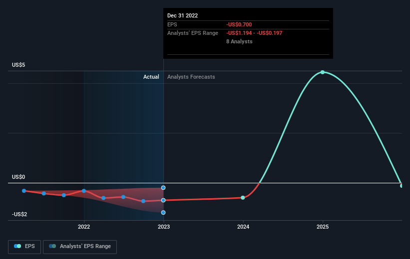410x259 pixels.
Task: Select the 2024 forecast EPS data point
Action: pyautogui.click(x=243, y=198)
